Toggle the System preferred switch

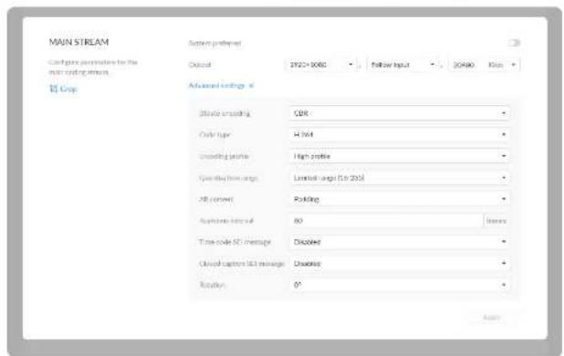[x=514, y=43]
